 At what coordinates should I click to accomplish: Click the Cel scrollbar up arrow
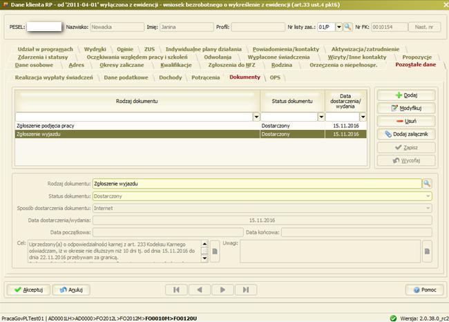[204, 244]
